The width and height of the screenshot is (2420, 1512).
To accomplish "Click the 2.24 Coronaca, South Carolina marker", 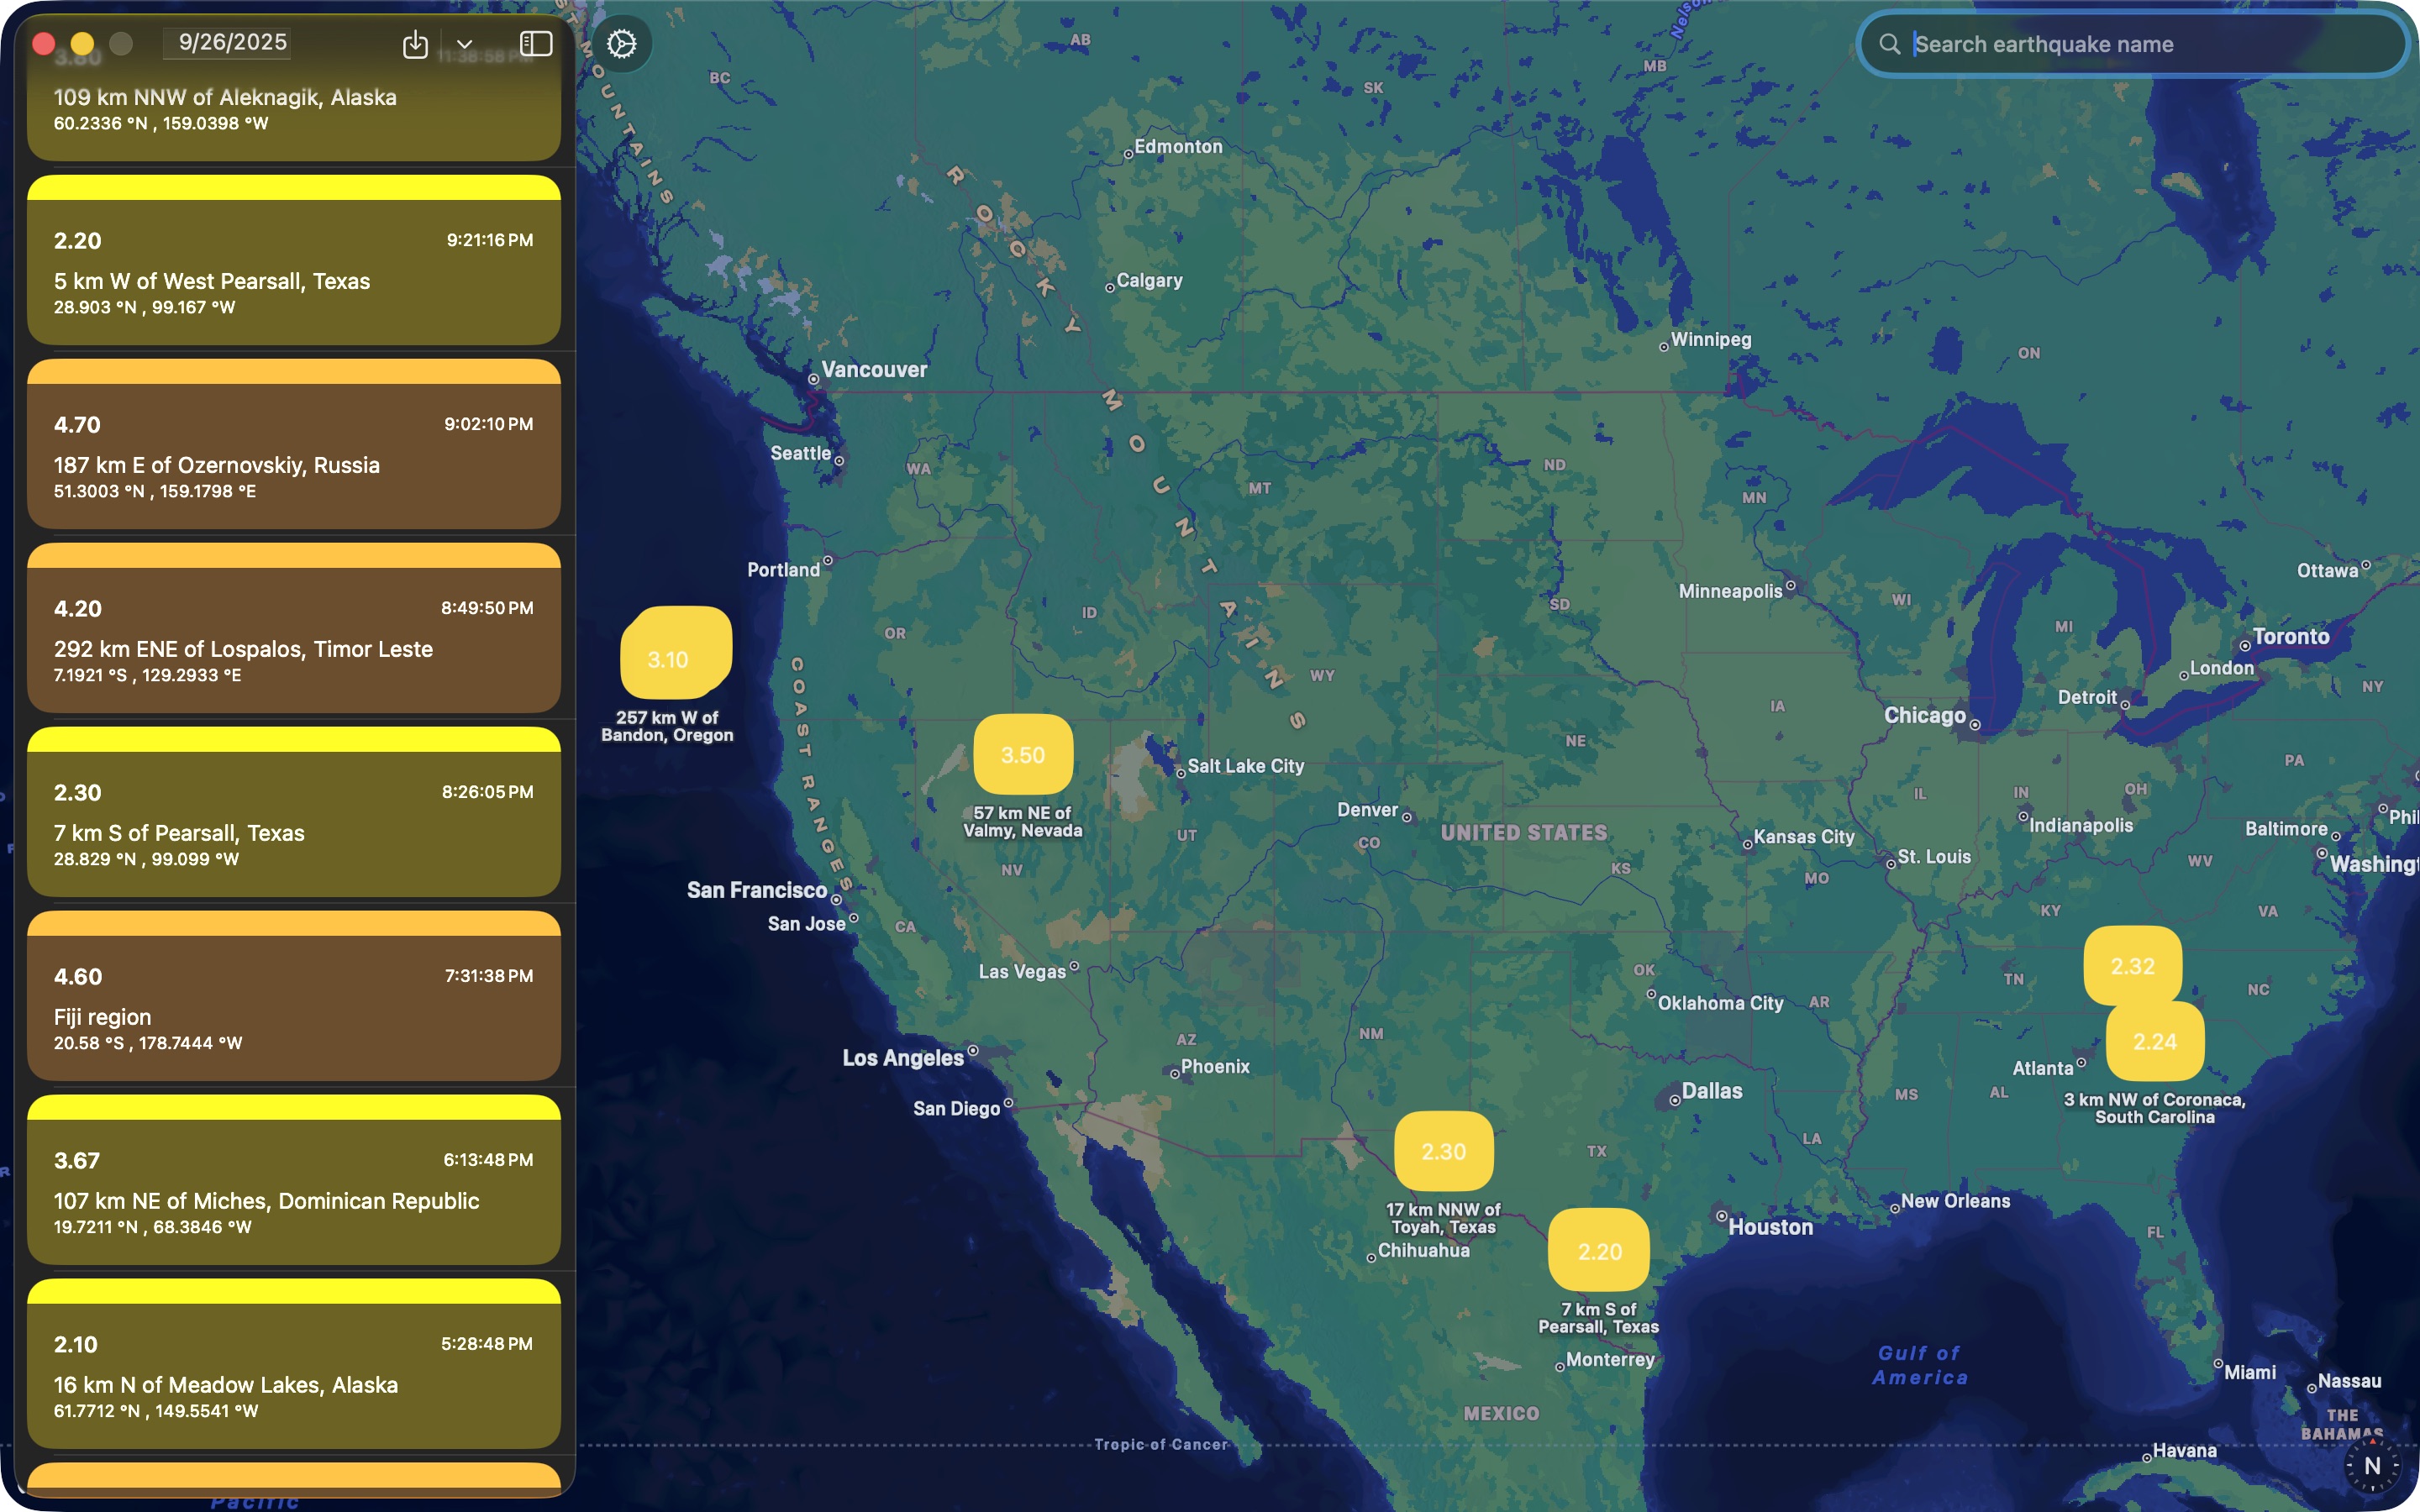I will [2155, 1042].
